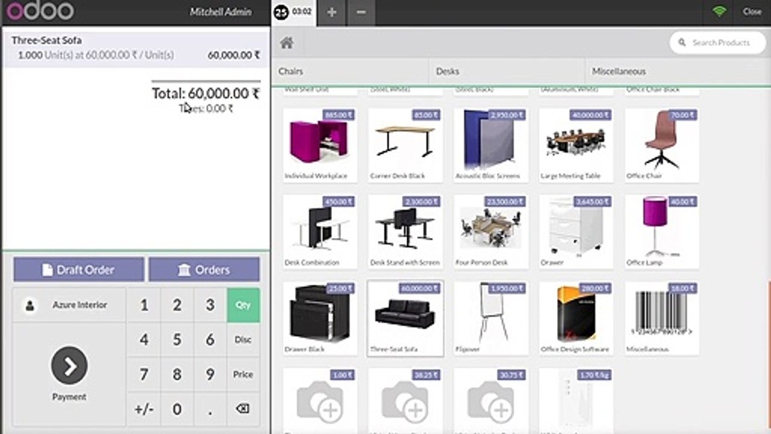Screen dimensions: 771x434
Task: Delete current order with the minus button
Action: point(361,12)
